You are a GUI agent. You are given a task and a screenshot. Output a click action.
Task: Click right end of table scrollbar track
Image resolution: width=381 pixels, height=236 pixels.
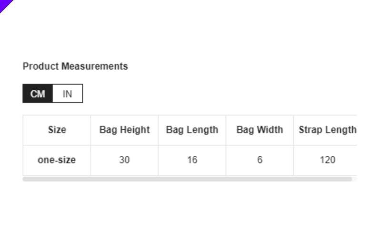click(354, 179)
